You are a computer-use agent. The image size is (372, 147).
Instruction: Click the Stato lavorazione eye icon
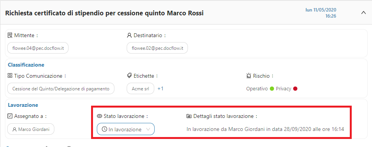pyautogui.click(x=100, y=116)
